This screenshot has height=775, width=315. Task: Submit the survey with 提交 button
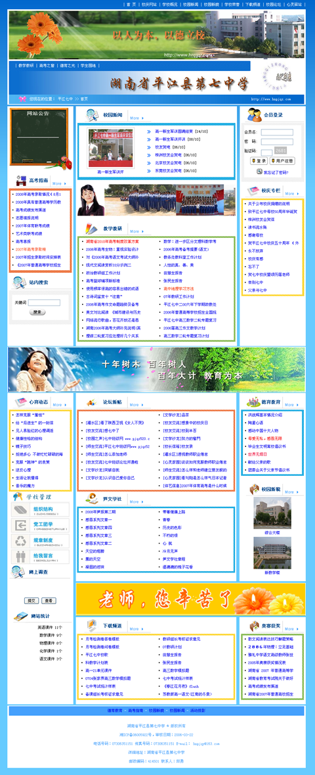tap(31, 600)
